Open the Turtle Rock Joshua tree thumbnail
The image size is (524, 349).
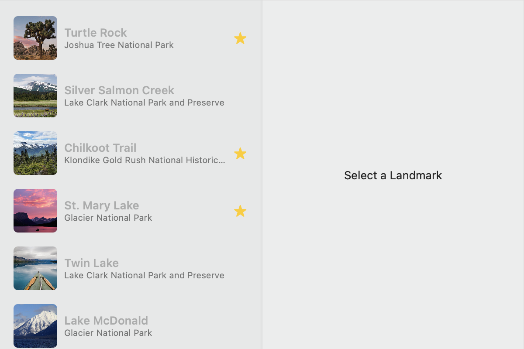coord(35,38)
